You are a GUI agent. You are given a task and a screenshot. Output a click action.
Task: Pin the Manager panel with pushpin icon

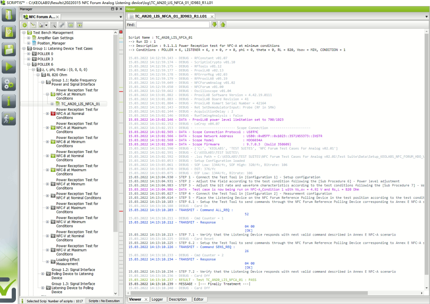tap(117, 9)
